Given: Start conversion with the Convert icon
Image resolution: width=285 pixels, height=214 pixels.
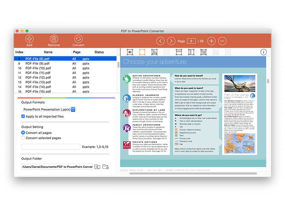Looking at the screenshot, I should tap(78, 39).
